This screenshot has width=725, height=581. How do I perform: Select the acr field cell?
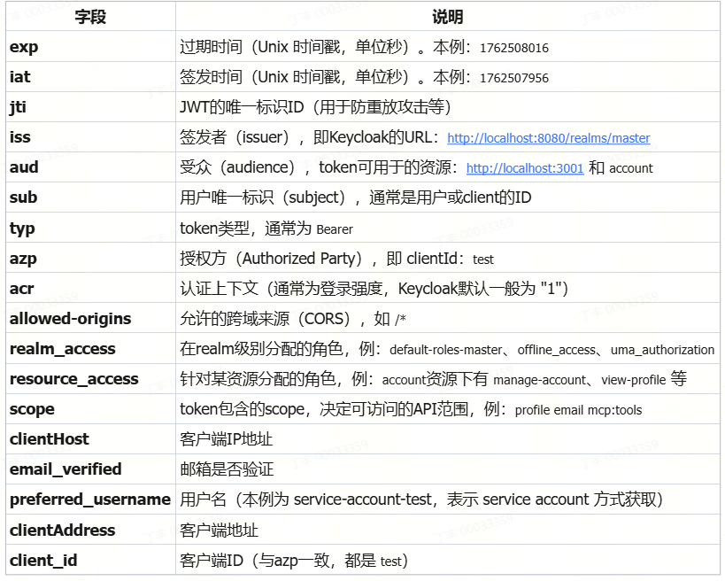click(x=22, y=289)
